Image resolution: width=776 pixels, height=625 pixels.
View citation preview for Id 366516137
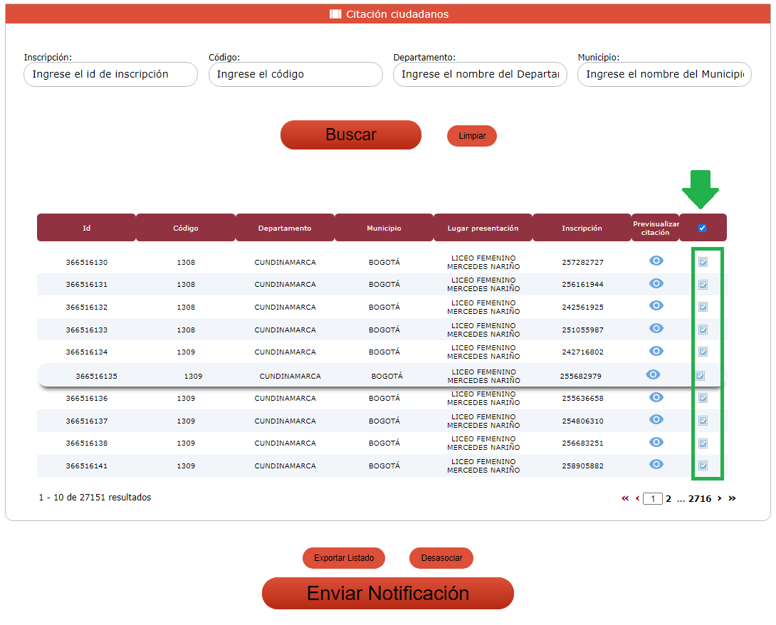click(656, 420)
